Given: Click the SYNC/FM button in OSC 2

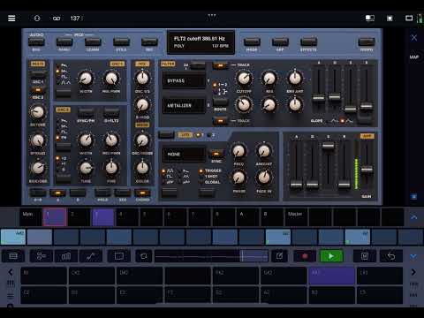Looking at the screenshot, I should (x=86, y=112).
